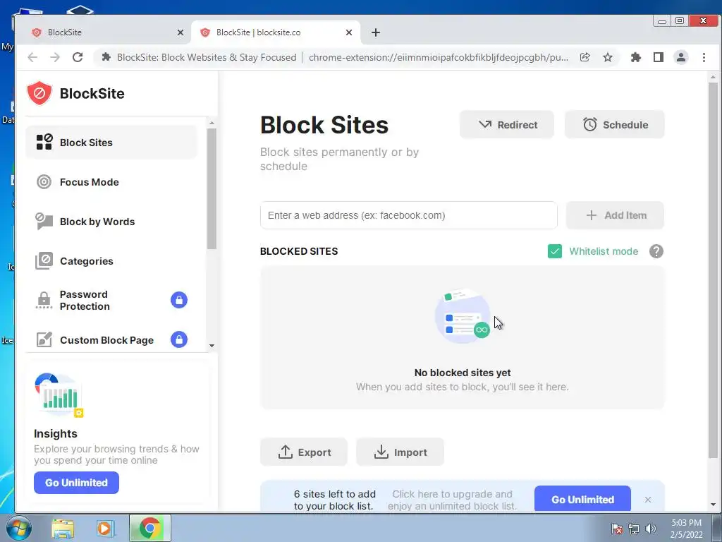722x542 pixels.
Task: Open the Schedule settings
Action: pyautogui.click(x=615, y=124)
